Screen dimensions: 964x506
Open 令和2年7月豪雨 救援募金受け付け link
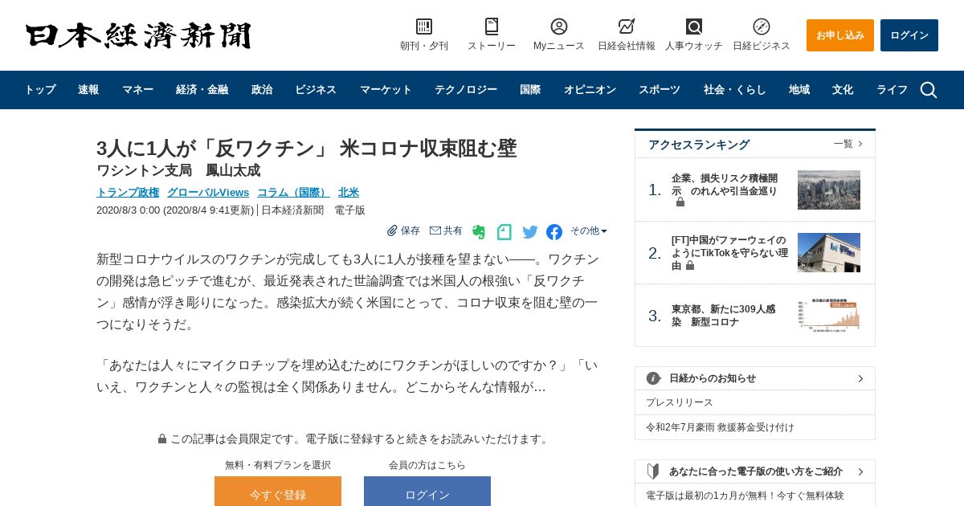tap(720, 426)
